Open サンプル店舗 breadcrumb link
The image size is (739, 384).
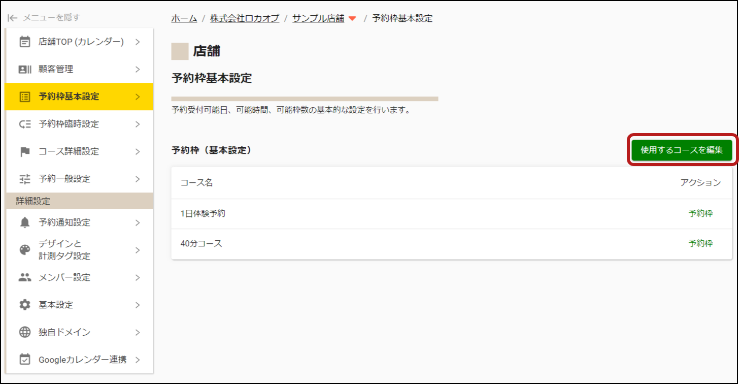pyautogui.click(x=318, y=18)
